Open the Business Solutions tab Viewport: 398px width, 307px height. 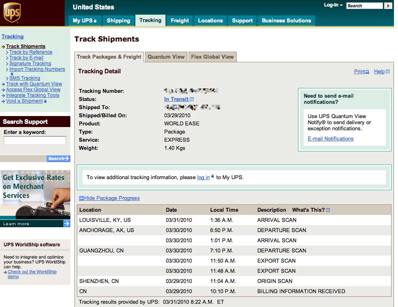(286, 21)
